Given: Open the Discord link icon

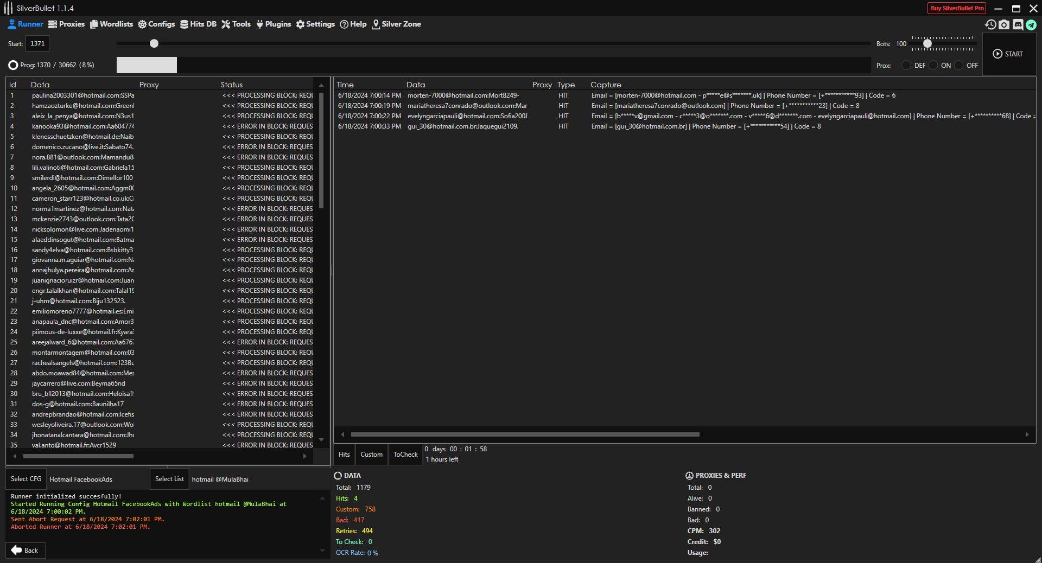Looking at the screenshot, I should [1018, 24].
